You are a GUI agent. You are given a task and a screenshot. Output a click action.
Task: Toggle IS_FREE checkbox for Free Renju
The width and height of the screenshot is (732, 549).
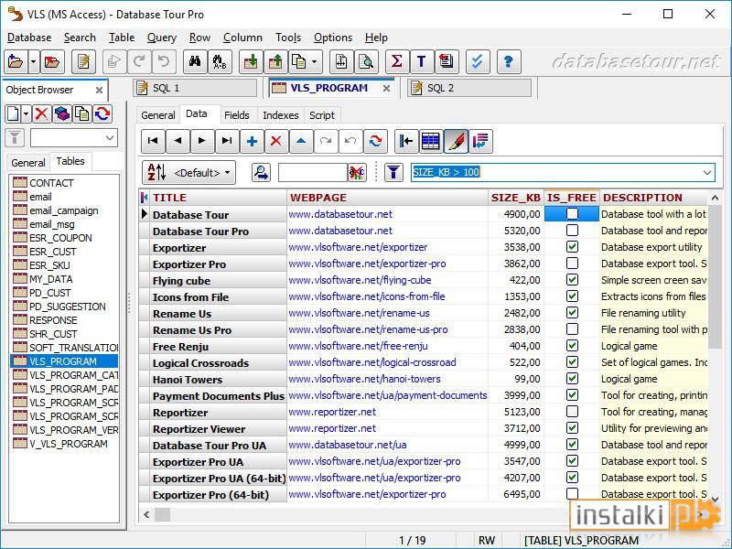(572, 346)
